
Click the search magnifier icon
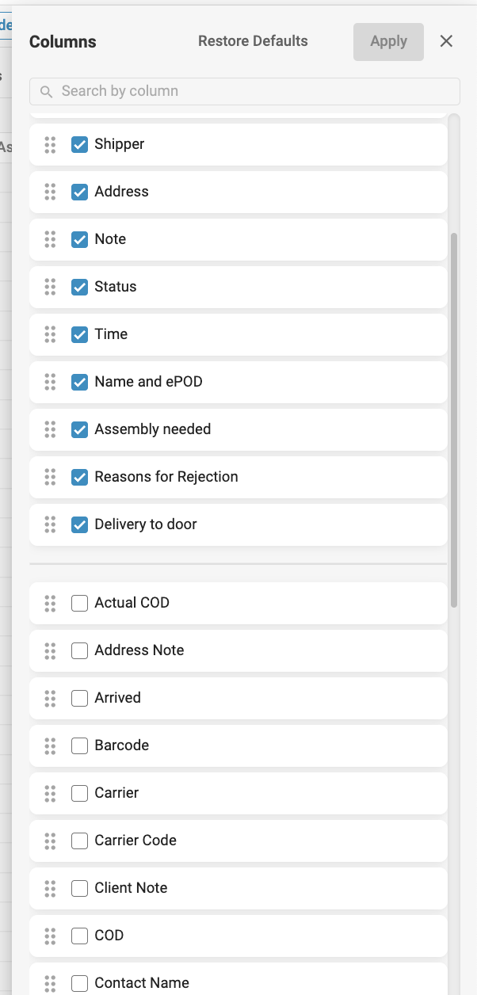coord(47,91)
